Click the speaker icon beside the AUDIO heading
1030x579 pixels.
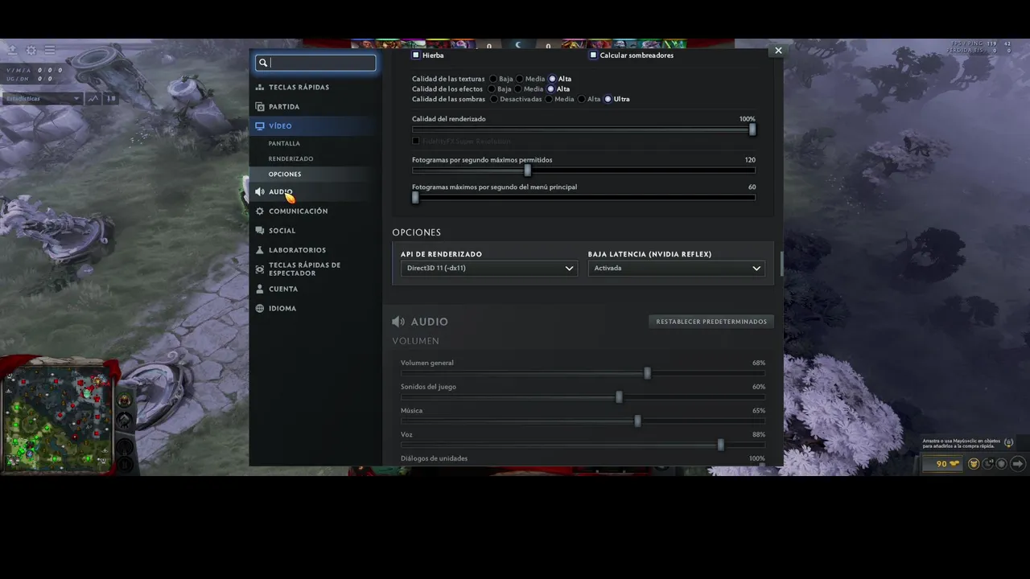(x=398, y=322)
